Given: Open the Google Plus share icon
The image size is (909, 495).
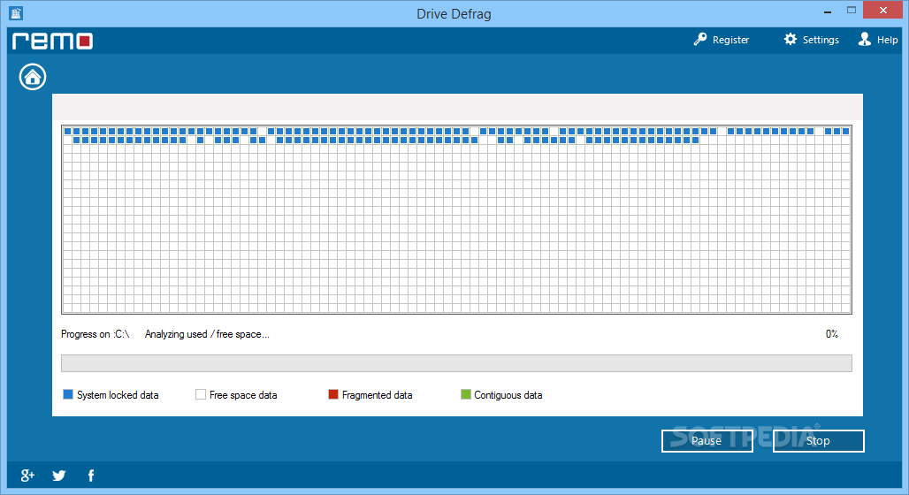Looking at the screenshot, I should coord(27,476).
